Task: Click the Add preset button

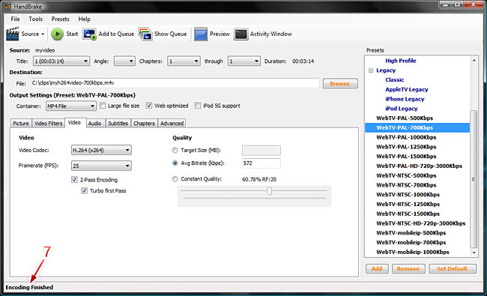Action: [377, 269]
